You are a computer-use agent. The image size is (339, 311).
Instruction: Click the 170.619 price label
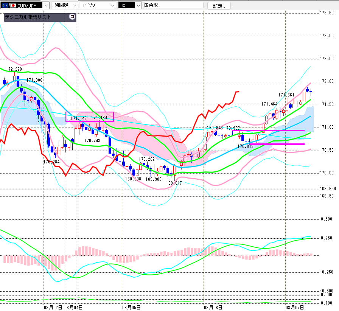246,146
